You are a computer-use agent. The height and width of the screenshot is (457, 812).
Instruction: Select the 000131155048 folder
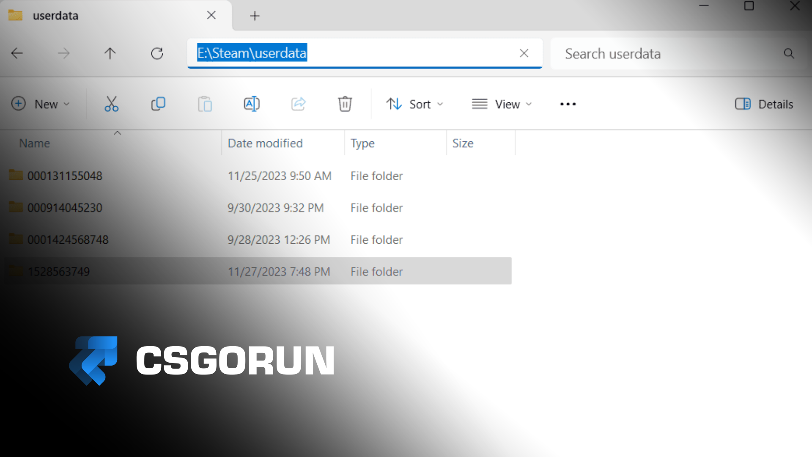[x=65, y=176]
